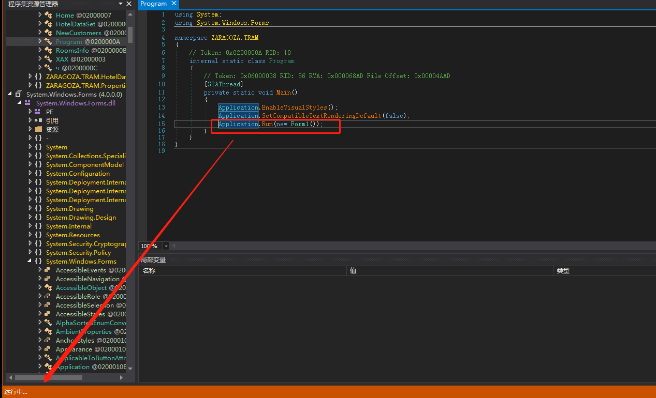Click the Appearance enum icon
This screenshot has width=656, height=398.
click(48, 349)
